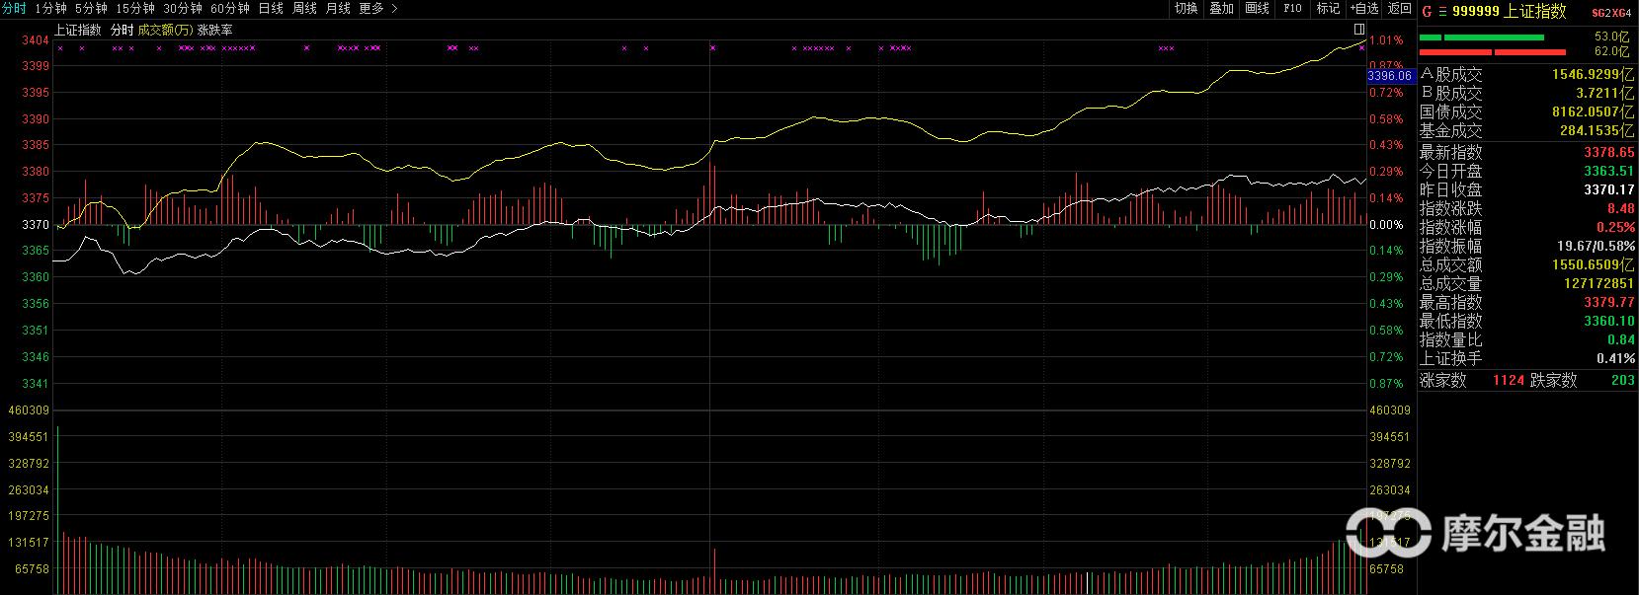Switch to the 5分钟 chart period

tap(91, 8)
